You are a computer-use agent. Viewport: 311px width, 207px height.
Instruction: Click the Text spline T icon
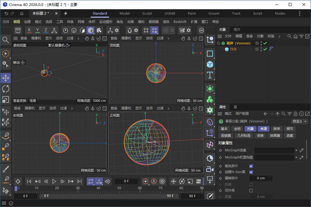pyautogui.click(x=210, y=75)
